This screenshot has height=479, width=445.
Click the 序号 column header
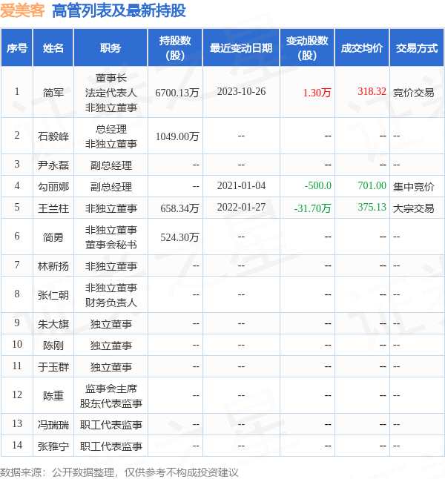point(17,48)
